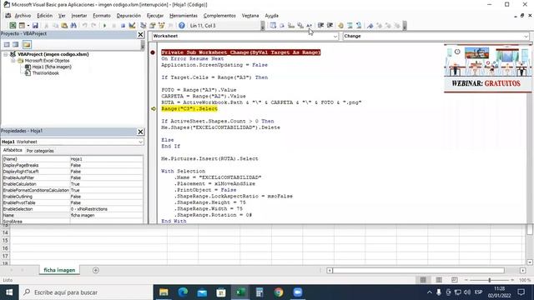Switch Excel to Page Layout view button
The width and height of the screenshot is (534, 300).
tap(439, 280)
